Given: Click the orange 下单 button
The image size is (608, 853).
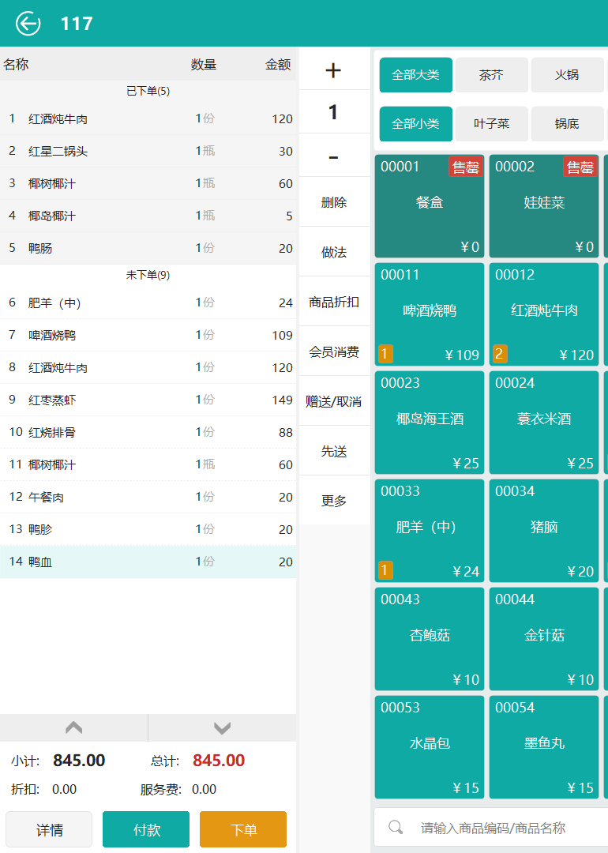Looking at the screenshot, I should point(243,829).
